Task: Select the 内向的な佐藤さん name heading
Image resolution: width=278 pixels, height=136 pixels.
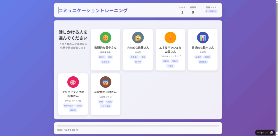Action: point(138,47)
